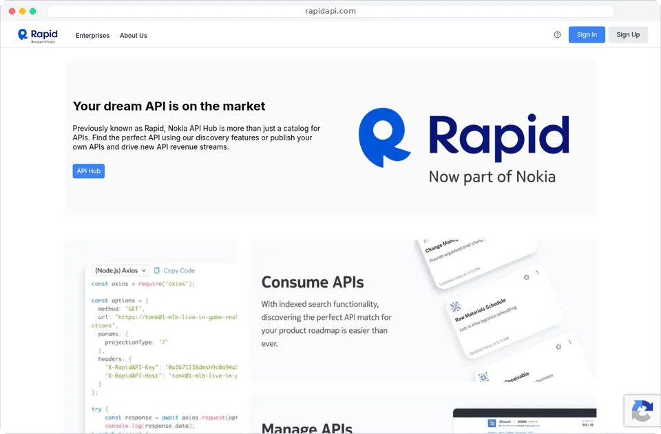The image size is (661, 434).
Task: Click the "Your dream API is on the market" heading
Action: pyautogui.click(x=169, y=106)
